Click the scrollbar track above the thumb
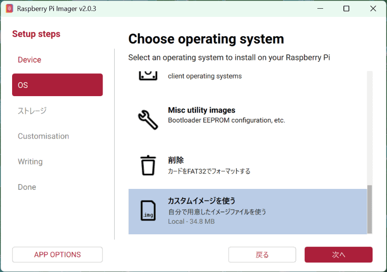The height and width of the screenshot is (272, 387). click(x=370, y=128)
